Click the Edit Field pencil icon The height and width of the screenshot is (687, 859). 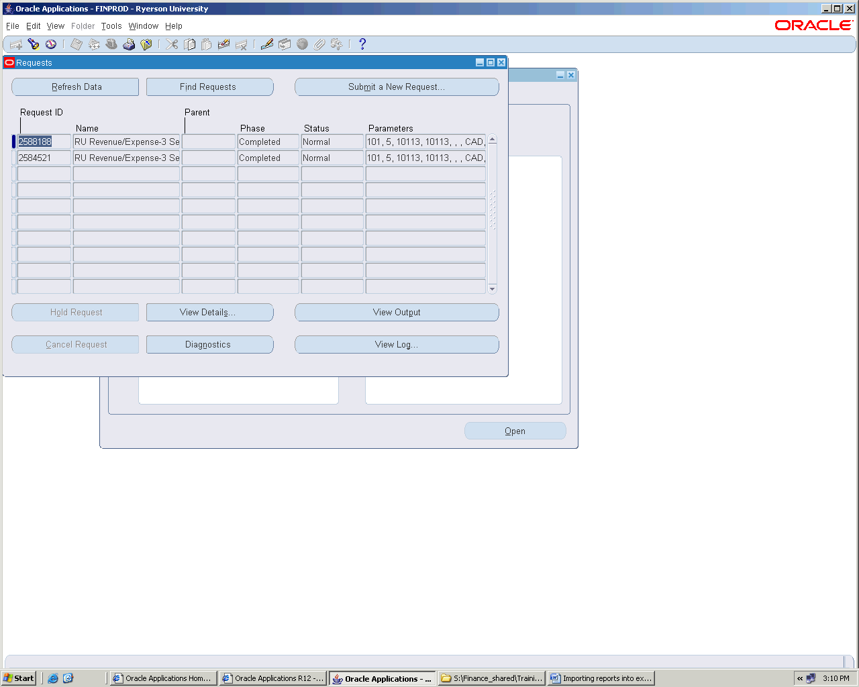tap(267, 44)
